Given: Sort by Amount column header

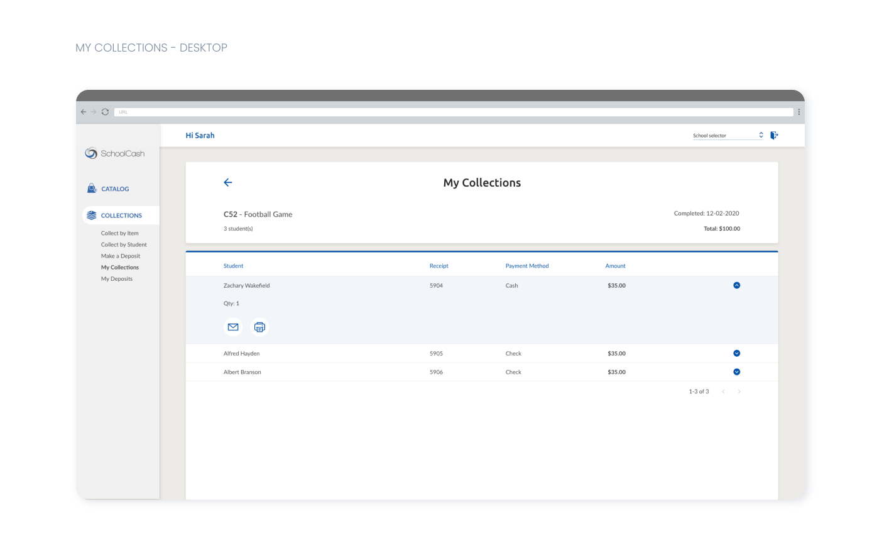Looking at the screenshot, I should pyautogui.click(x=616, y=266).
